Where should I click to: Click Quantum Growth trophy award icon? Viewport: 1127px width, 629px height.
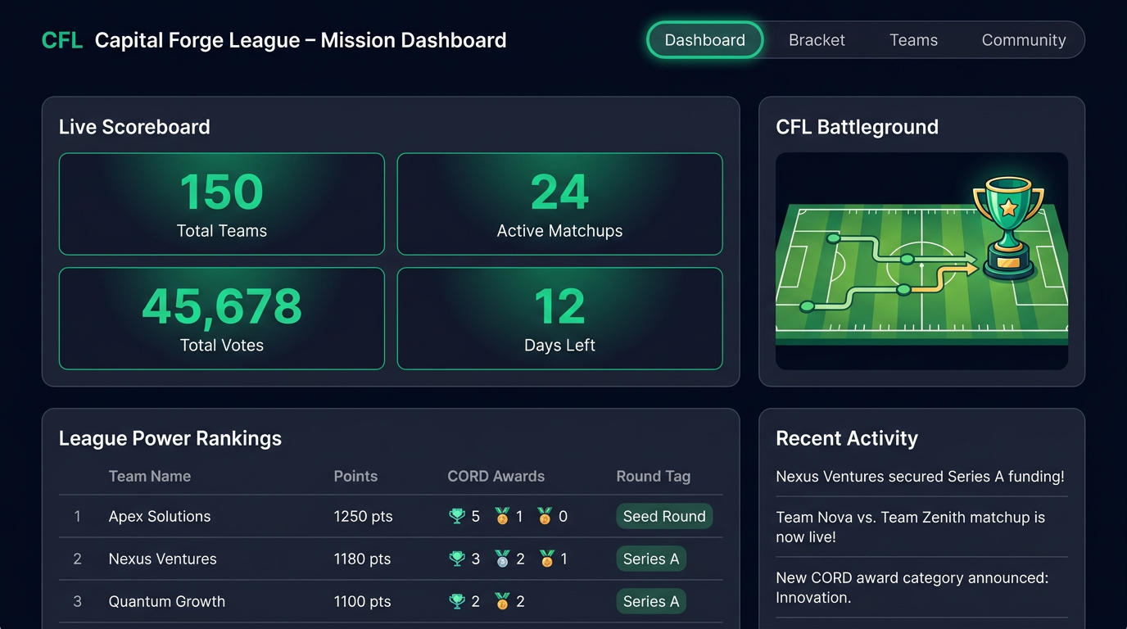pos(457,601)
